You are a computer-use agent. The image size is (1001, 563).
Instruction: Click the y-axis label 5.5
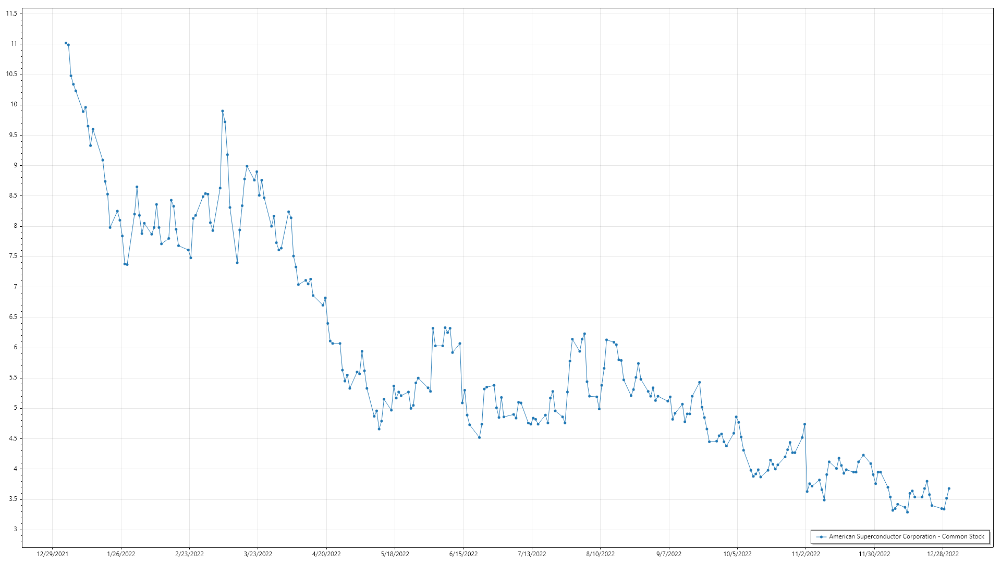(13, 378)
